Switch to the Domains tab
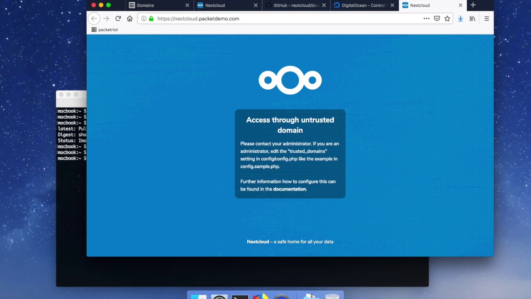The height and width of the screenshot is (299, 531). click(159, 5)
